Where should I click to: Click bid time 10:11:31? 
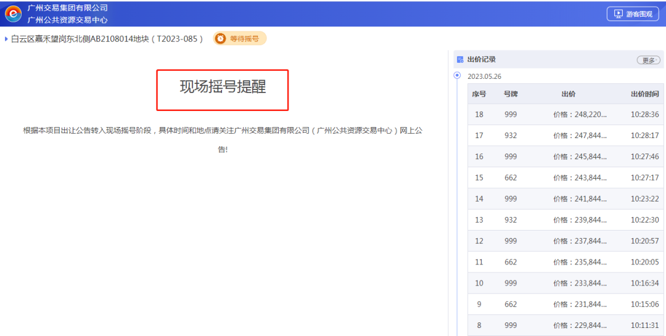[x=645, y=326]
